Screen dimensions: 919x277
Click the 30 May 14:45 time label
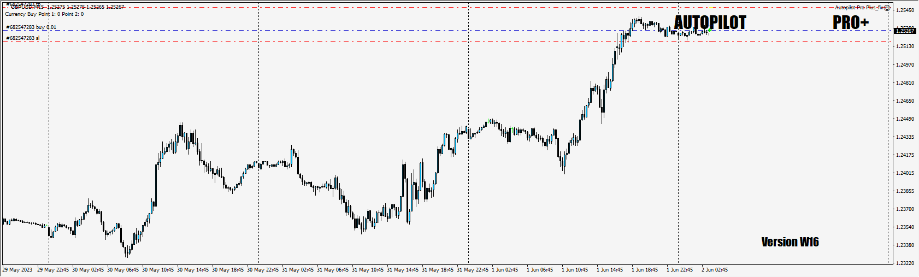pyautogui.click(x=193, y=270)
